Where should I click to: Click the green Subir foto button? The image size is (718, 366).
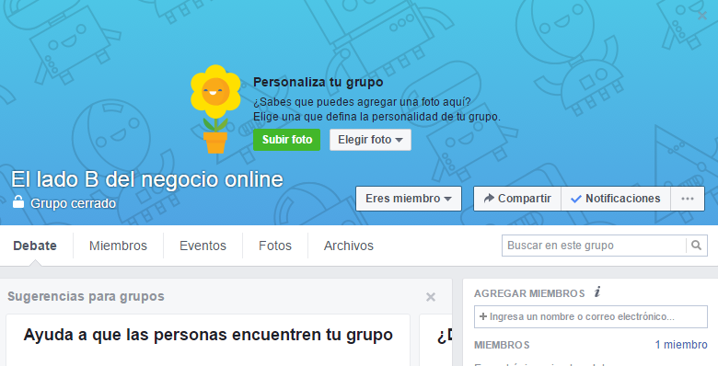click(x=286, y=140)
